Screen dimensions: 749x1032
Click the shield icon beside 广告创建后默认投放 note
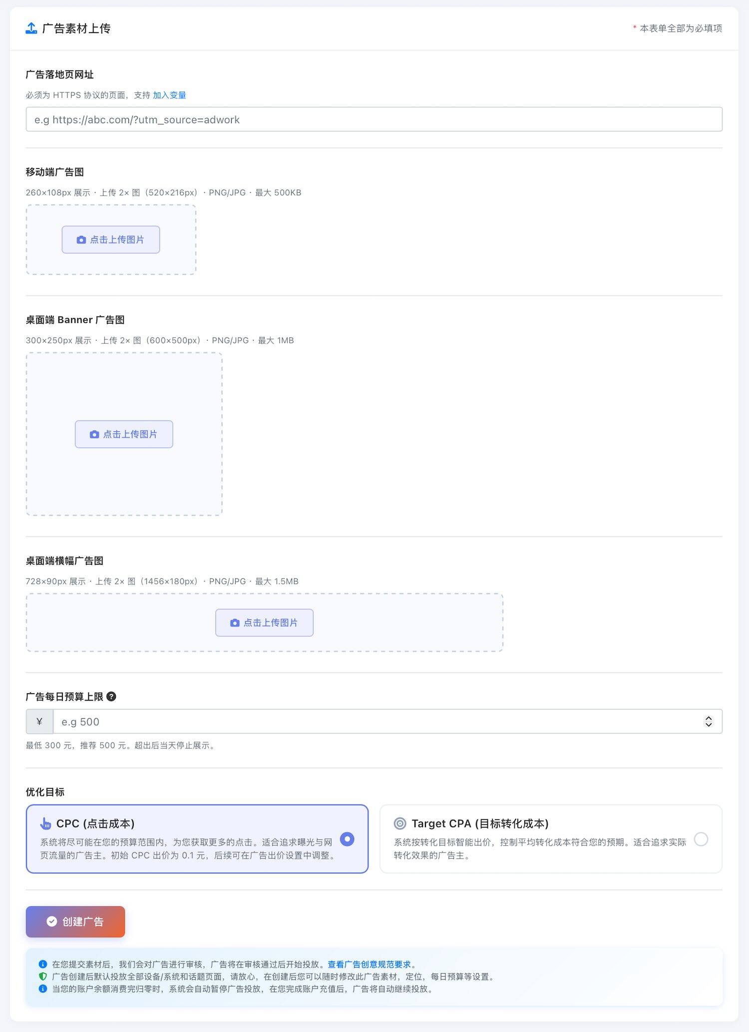pos(43,977)
